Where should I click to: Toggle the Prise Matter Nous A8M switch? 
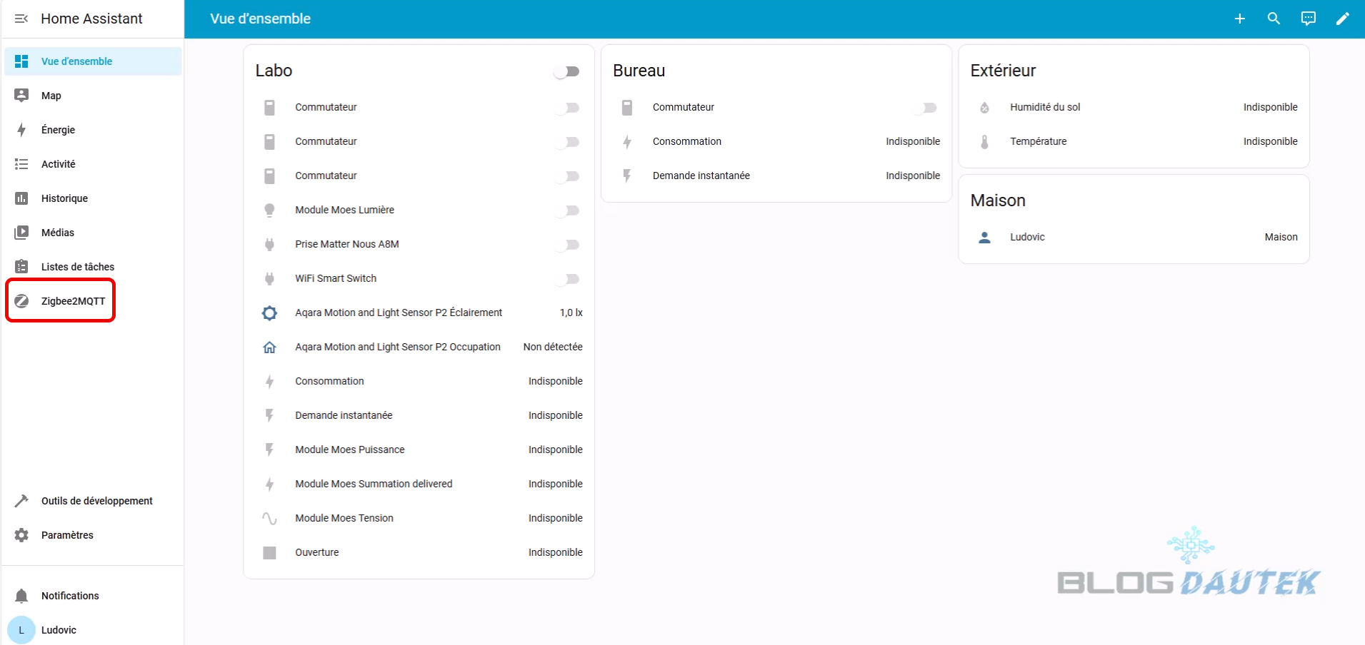(x=569, y=245)
